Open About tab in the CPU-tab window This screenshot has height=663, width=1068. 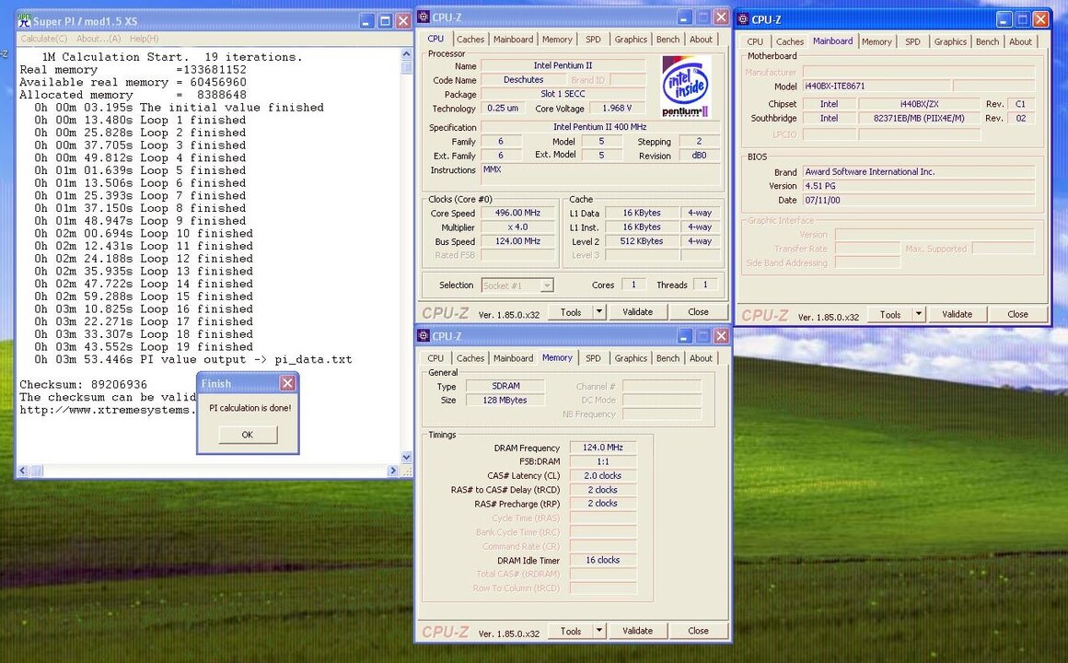click(x=701, y=40)
